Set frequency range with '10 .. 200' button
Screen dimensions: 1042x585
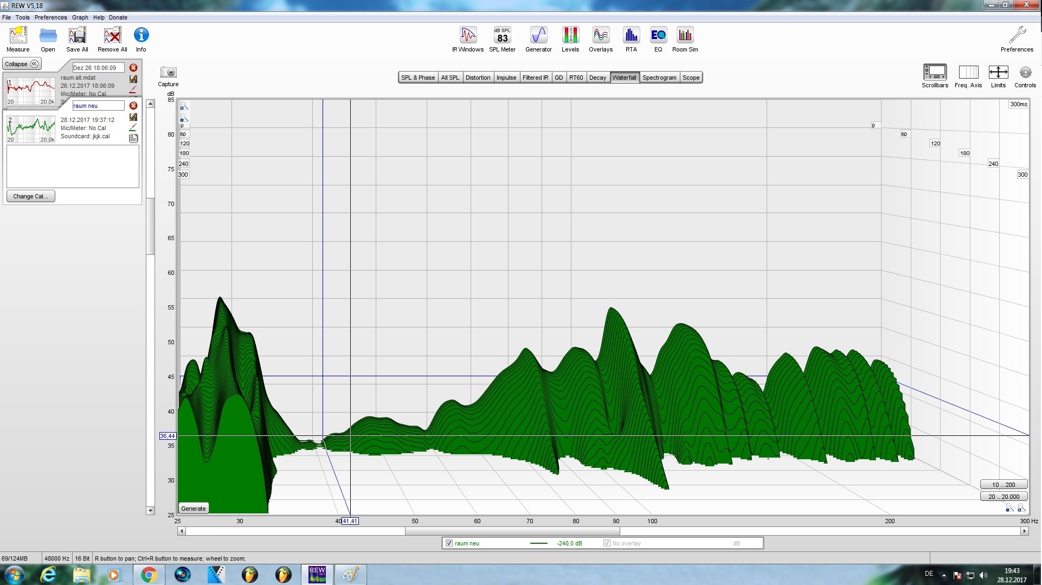[x=1004, y=485]
